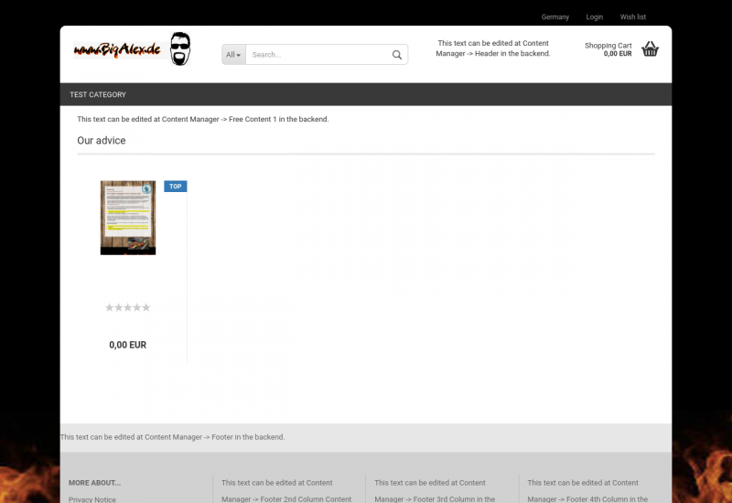Expand the All category search dropdown
The image size is (732, 503).
tap(233, 55)
